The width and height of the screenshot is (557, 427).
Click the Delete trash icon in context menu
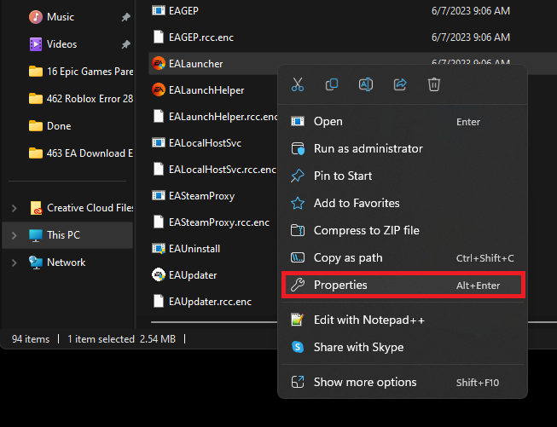(x=433, y=84)
